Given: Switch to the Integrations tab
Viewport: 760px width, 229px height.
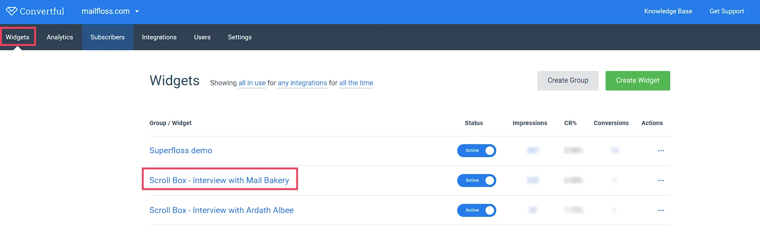Looking at the screenshot, I should point(159,37).
